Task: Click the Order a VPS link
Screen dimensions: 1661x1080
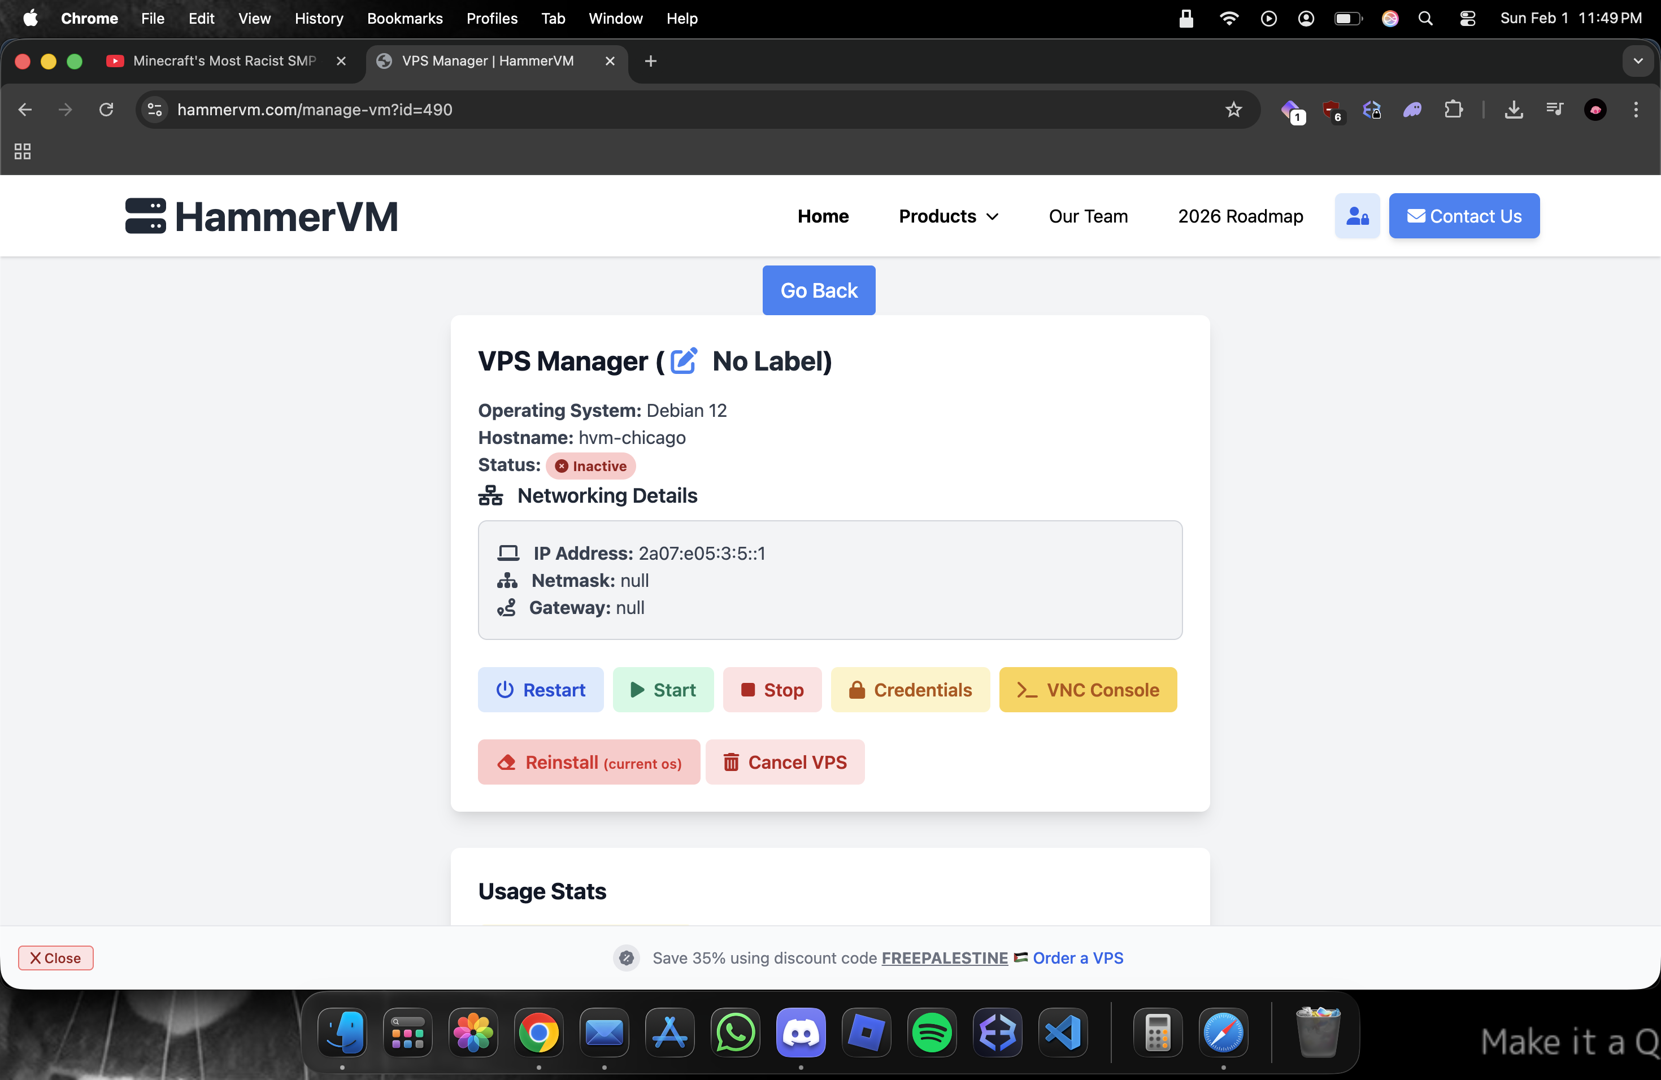Action: (x=1077, y=958)
